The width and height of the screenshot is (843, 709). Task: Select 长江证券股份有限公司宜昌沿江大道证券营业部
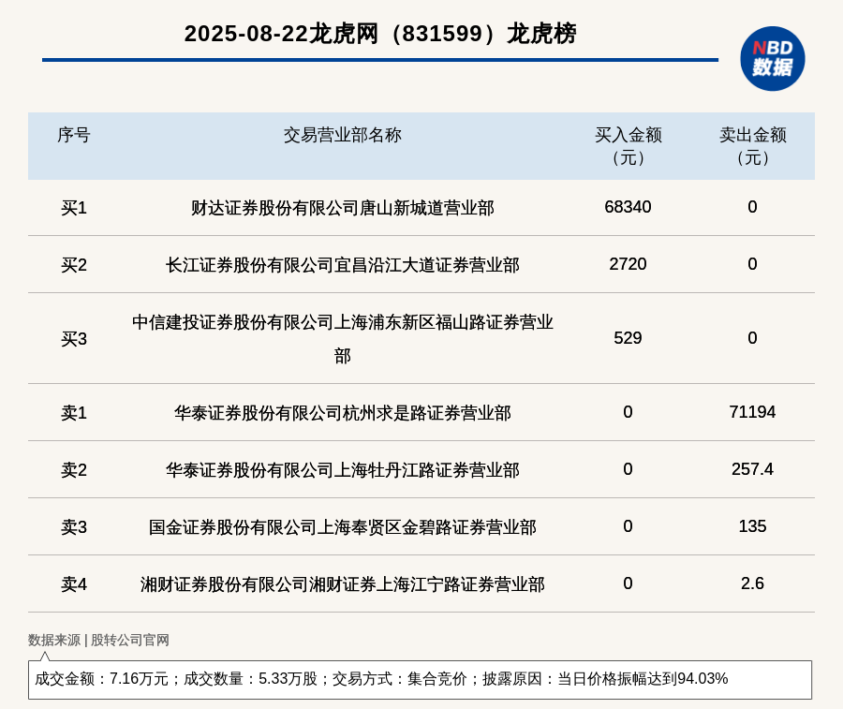click(x=343, y=264)
